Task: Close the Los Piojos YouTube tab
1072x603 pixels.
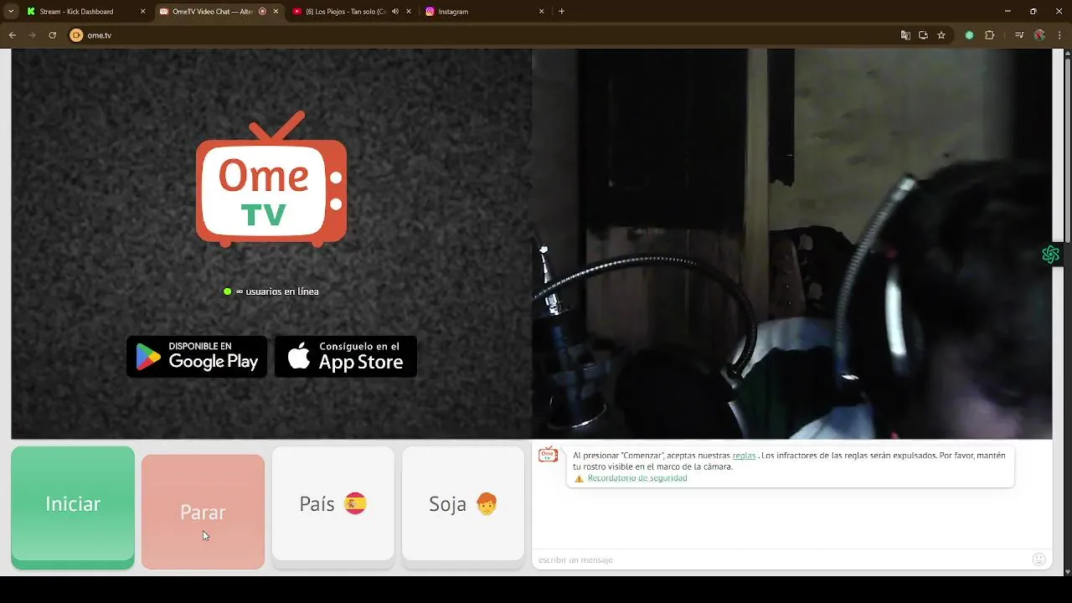Action: 409,12
